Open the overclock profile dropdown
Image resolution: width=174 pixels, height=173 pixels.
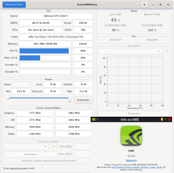coord(26,147)
